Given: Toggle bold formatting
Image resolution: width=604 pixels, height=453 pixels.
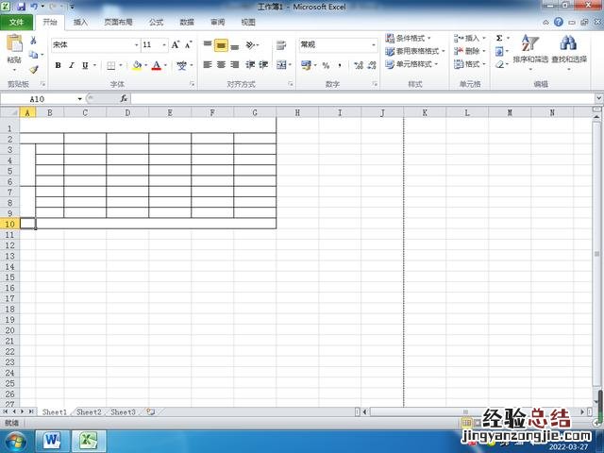Looking at the screenshot, I should [x=58, y=65].
